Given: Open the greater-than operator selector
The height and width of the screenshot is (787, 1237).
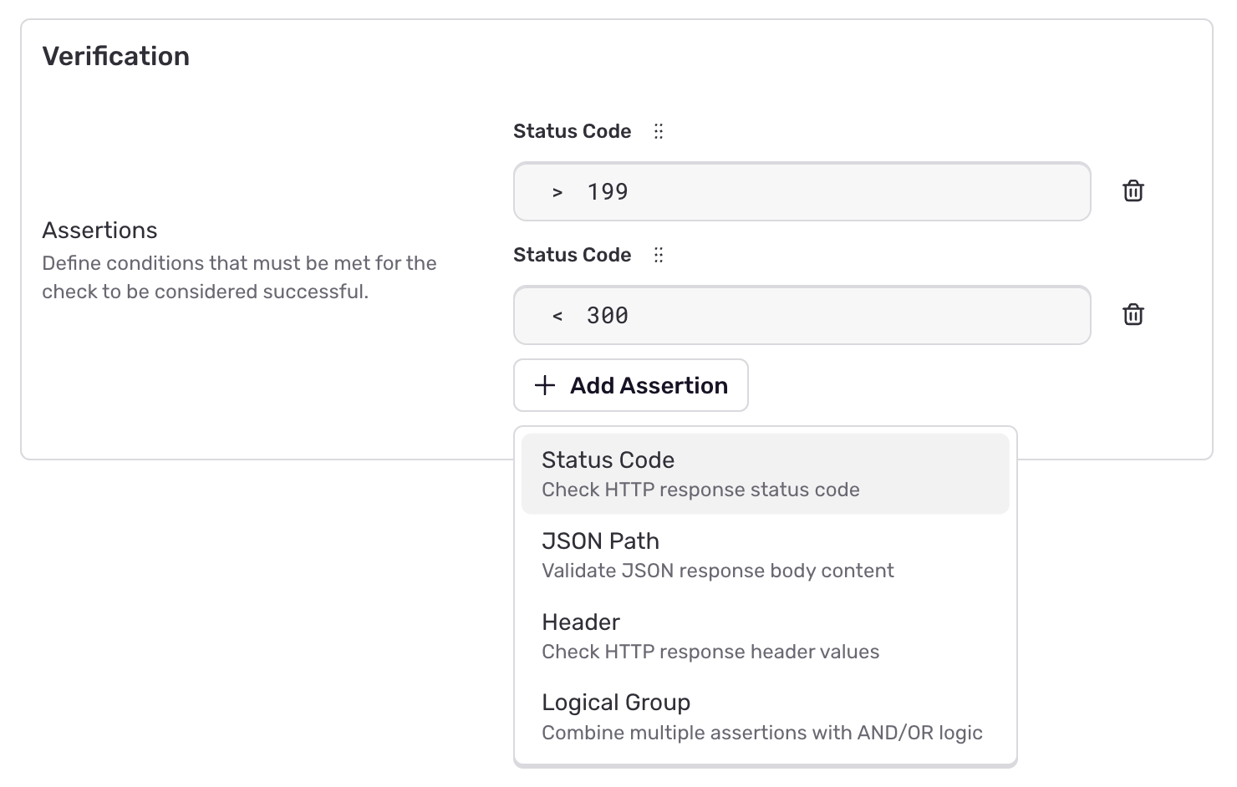Looking at the screenshot, I should (557, 192).
